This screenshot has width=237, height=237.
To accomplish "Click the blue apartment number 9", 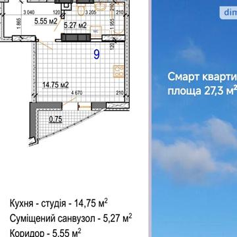I will point(97,55).
